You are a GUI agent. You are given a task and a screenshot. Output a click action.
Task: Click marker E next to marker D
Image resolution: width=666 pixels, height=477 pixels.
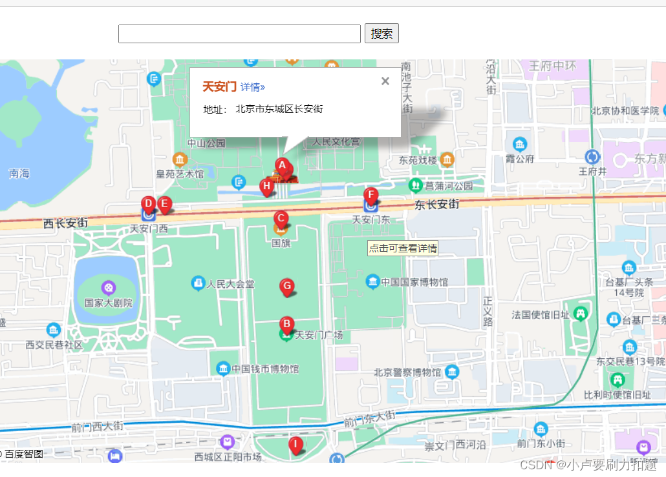[164, 205]
